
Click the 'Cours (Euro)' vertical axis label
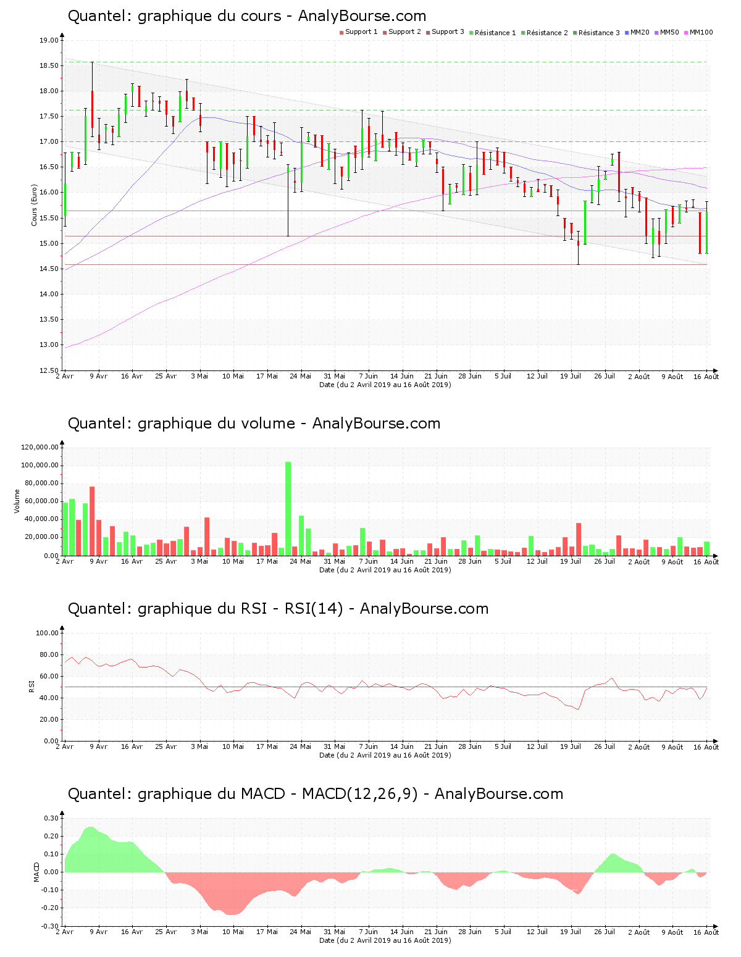click(x=35, y=205)
